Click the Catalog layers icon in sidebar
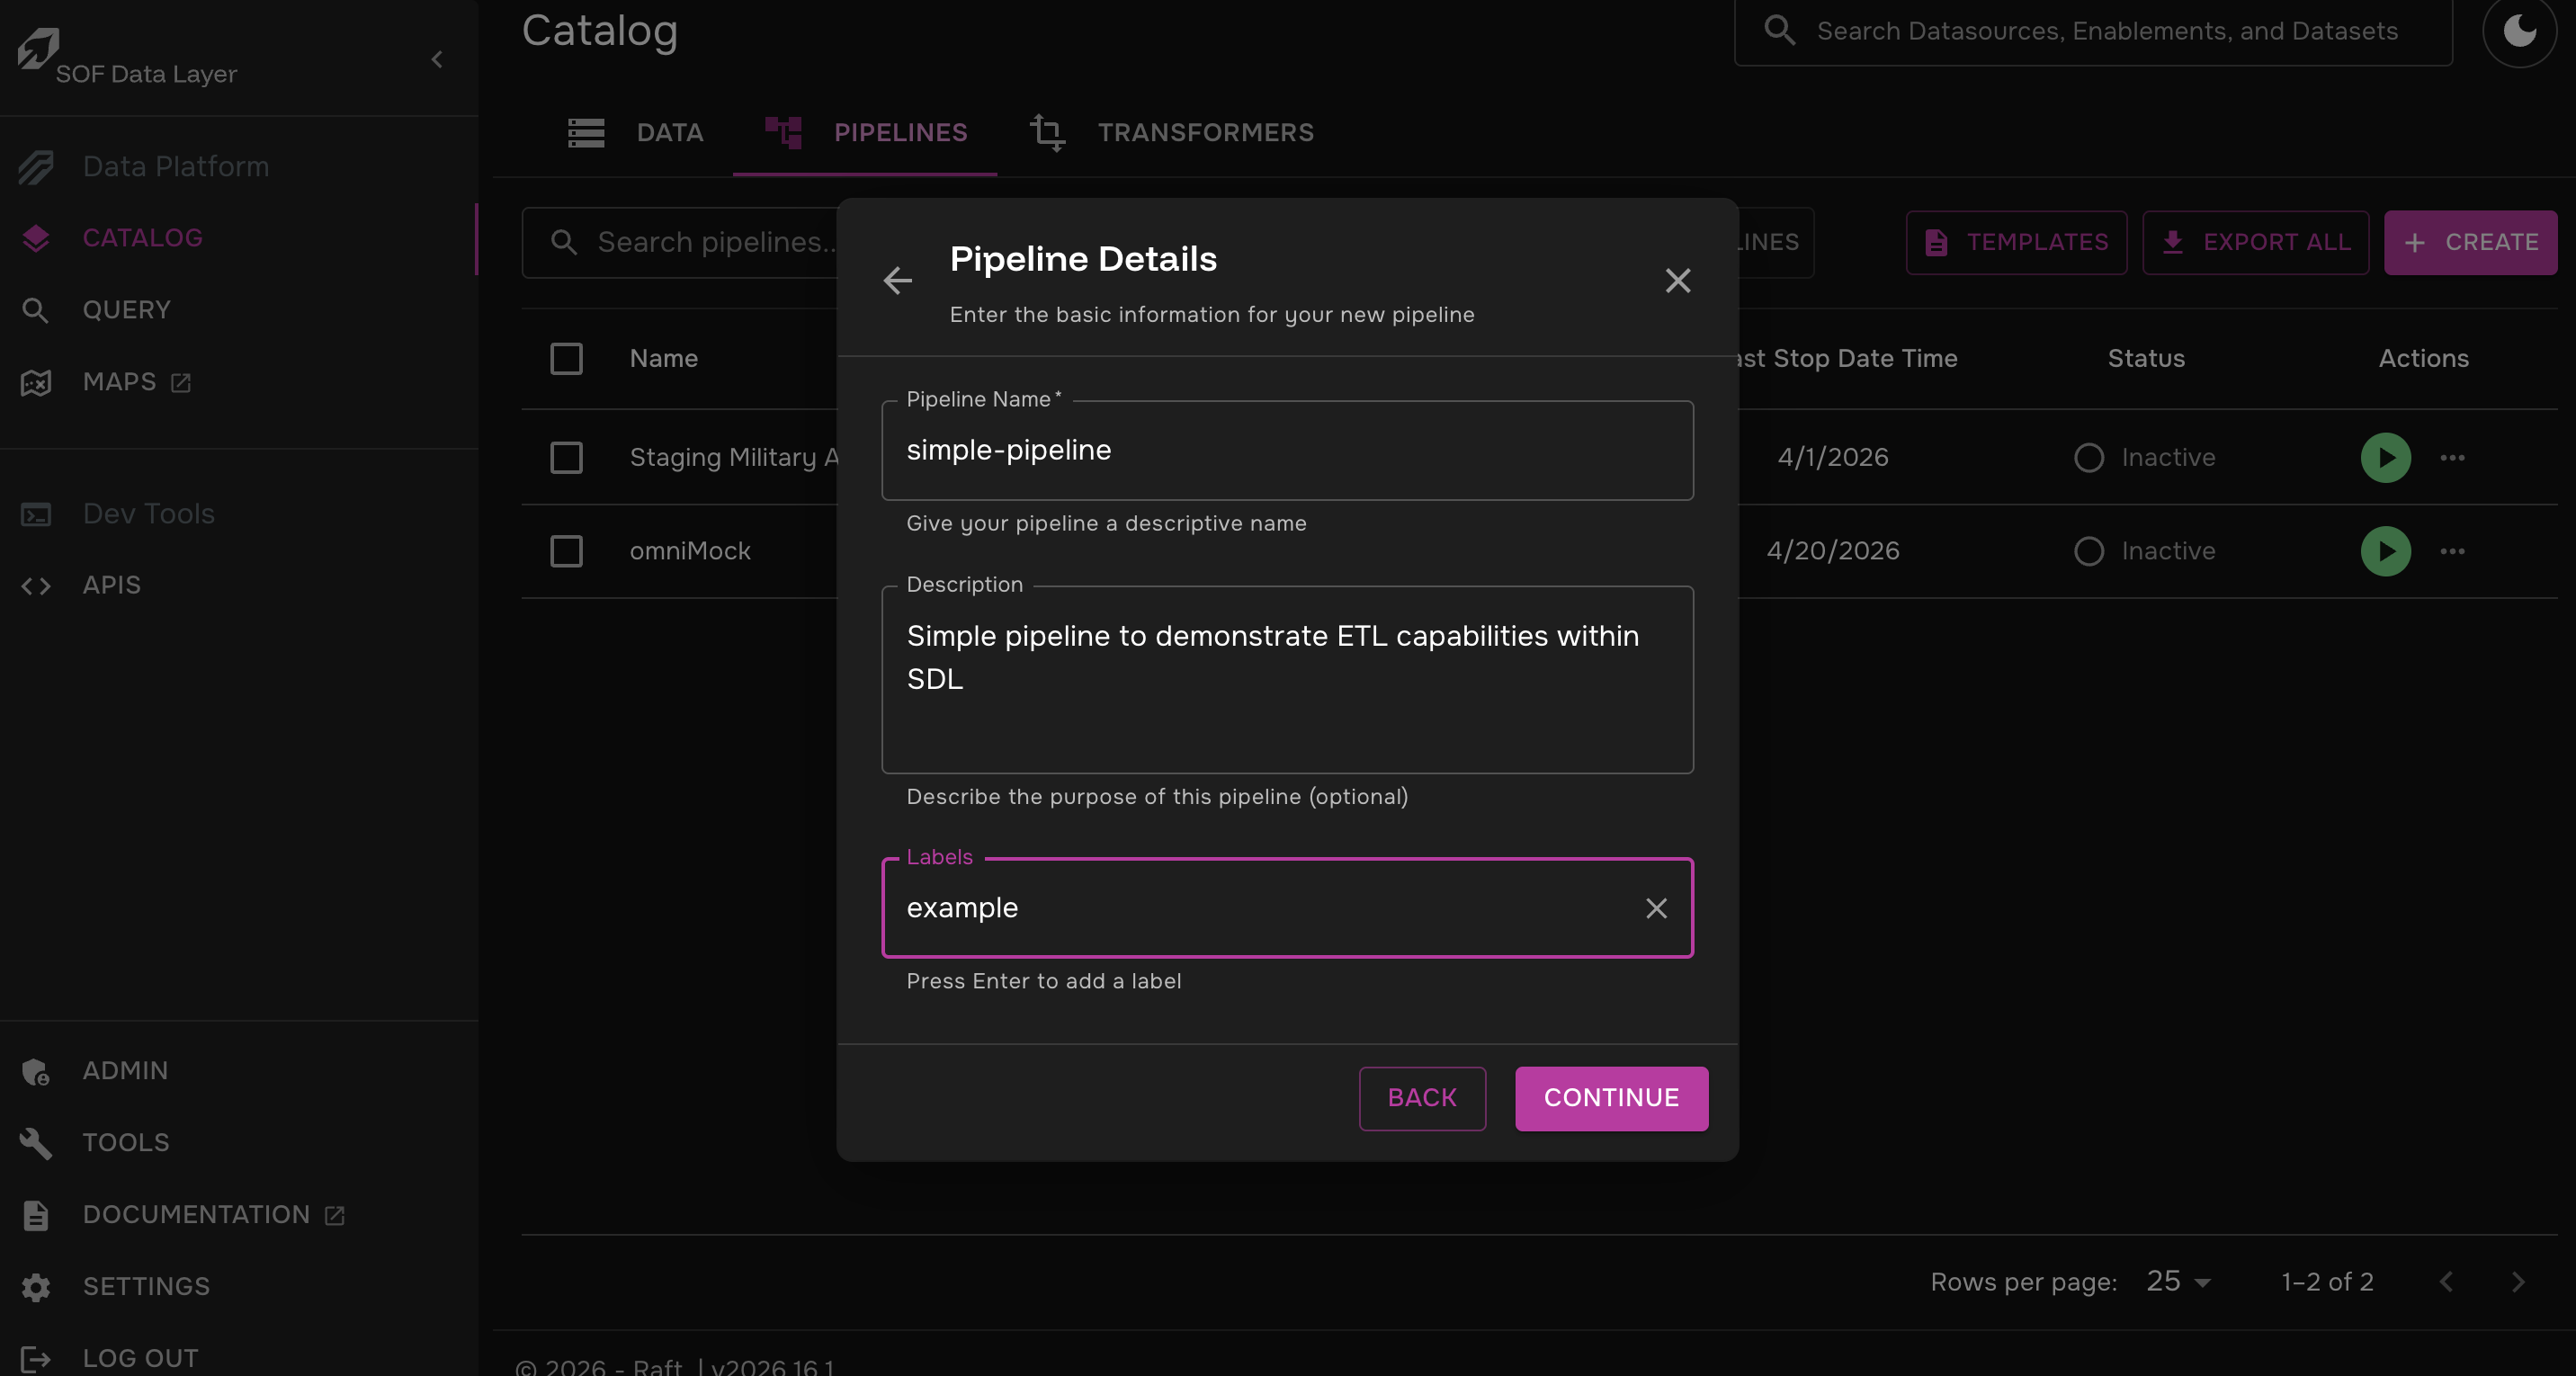This screenshot has height=1376, width=2576. (36, 238)
